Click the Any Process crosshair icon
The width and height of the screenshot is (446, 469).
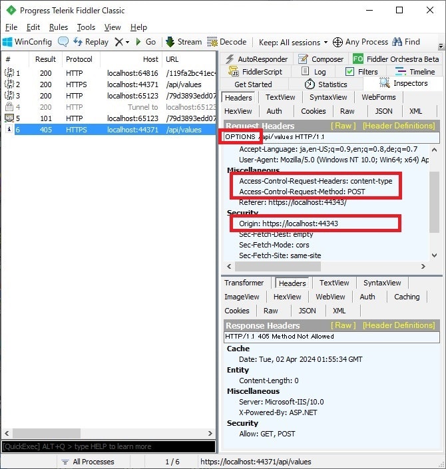click(337, 42)
